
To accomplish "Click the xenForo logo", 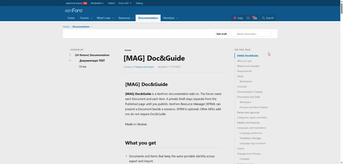I will pos(74,10).
